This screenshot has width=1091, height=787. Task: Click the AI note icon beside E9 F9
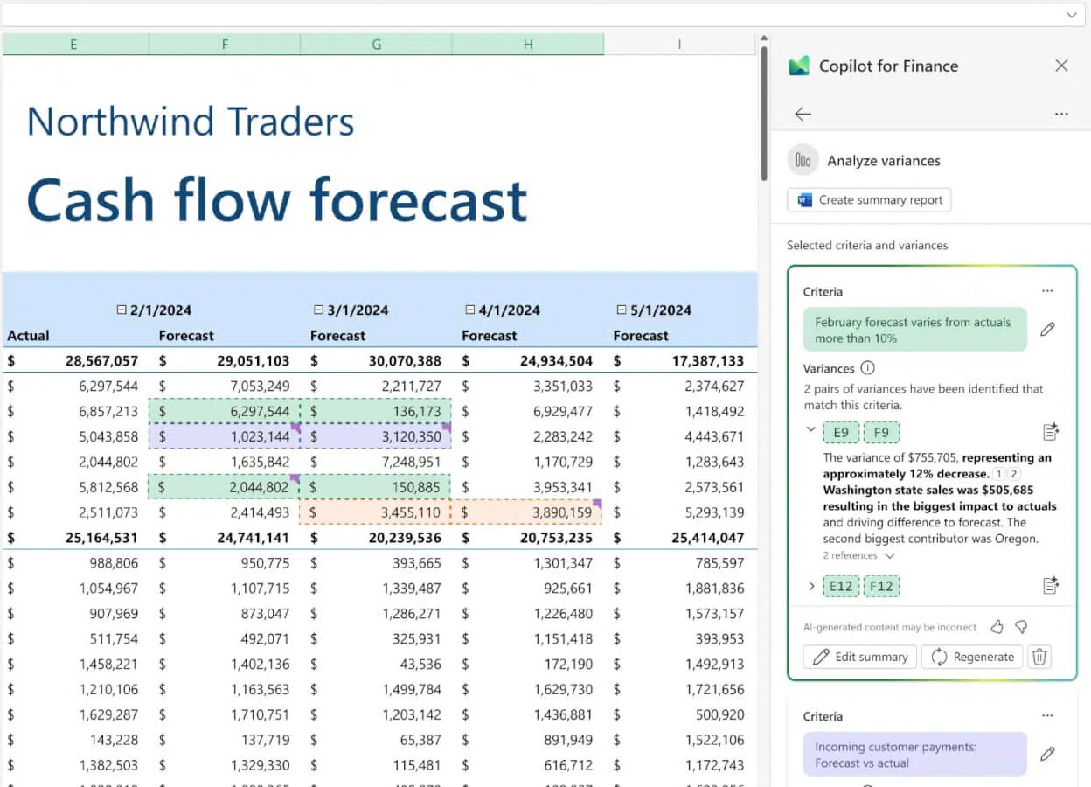pos(1051,432)
